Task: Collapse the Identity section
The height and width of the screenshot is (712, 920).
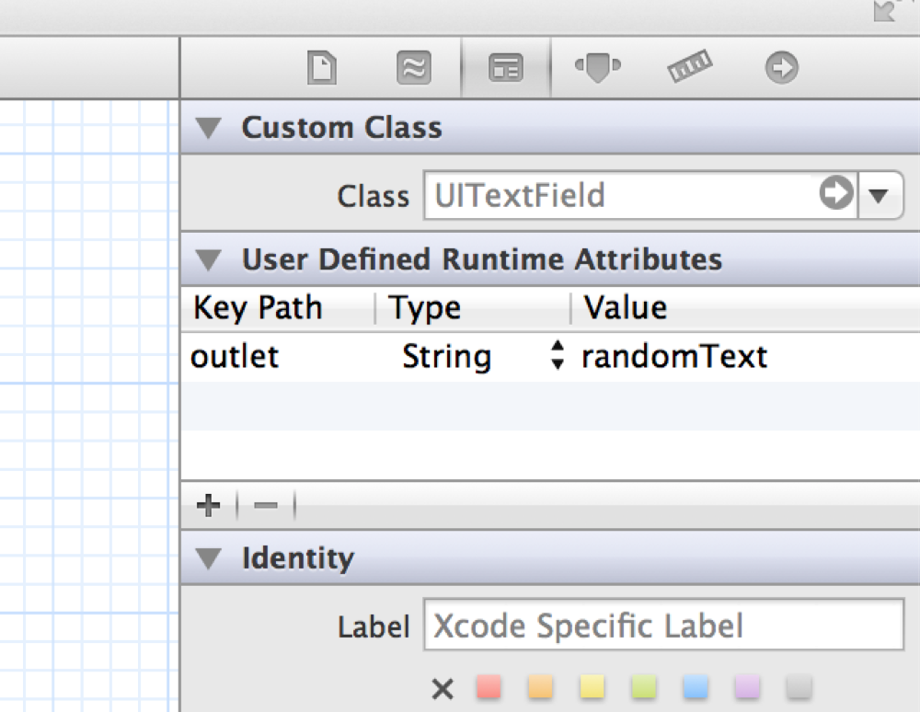Action: pos(208,558)
